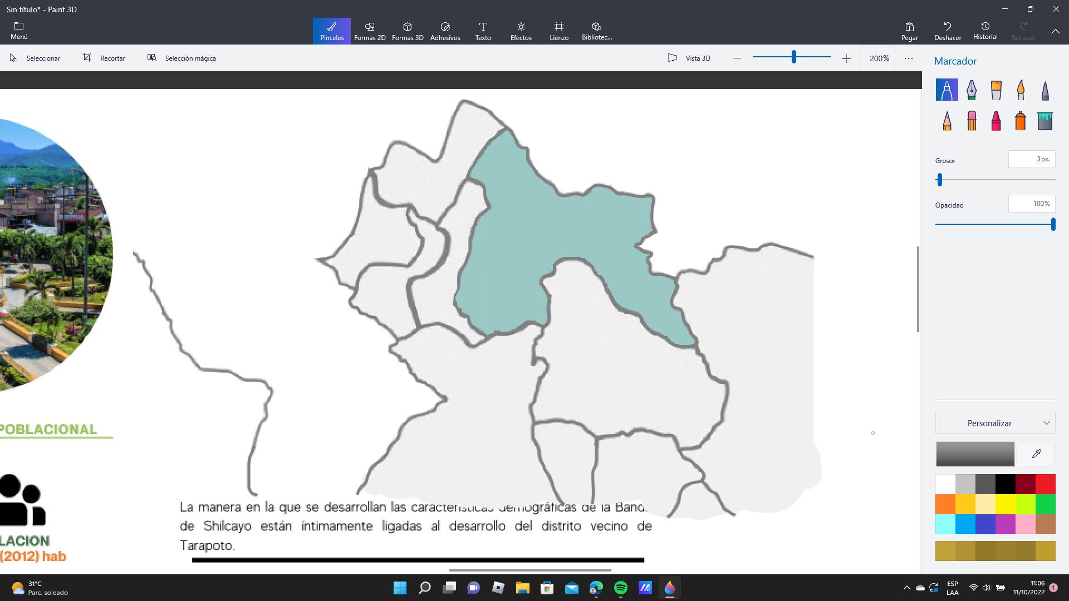Open the Historial panel
Image resolution: width=1069 pixels, height=601 pixels.
coord(985,31)
